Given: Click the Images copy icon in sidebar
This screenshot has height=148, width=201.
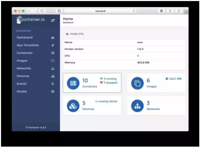Looking at the screenshot, I should 53,61.
